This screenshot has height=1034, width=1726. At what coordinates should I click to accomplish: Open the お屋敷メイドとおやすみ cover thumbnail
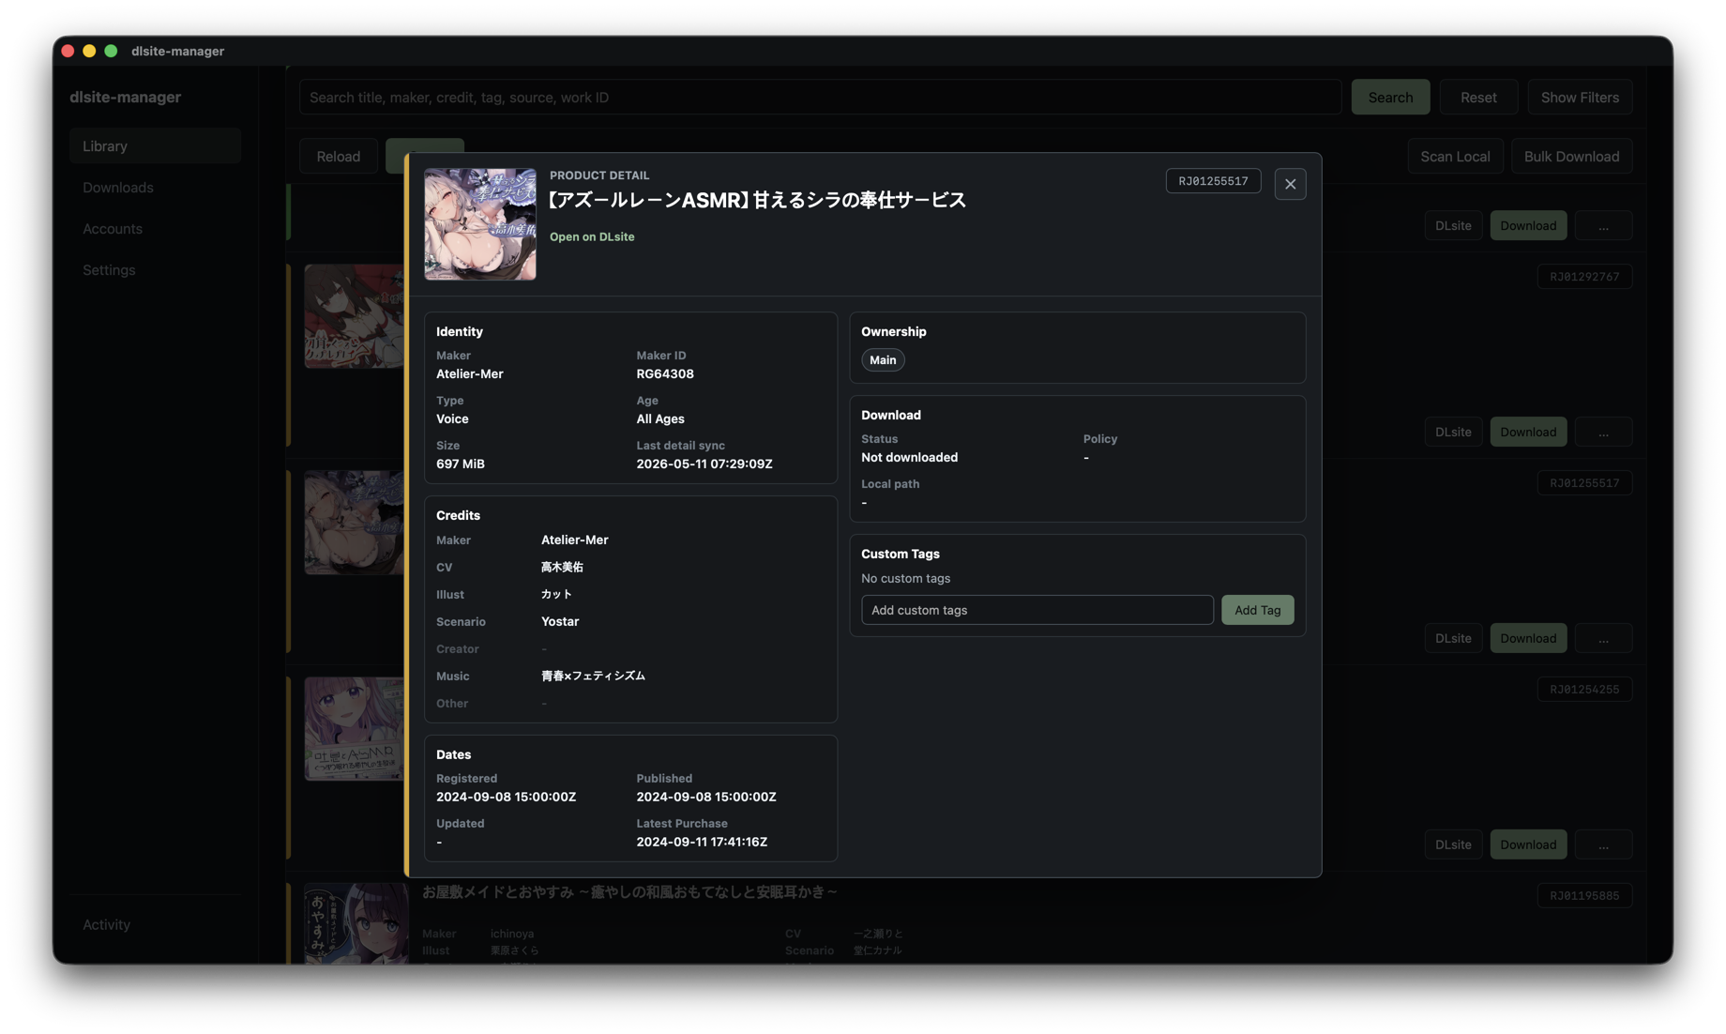click(356, 923)
